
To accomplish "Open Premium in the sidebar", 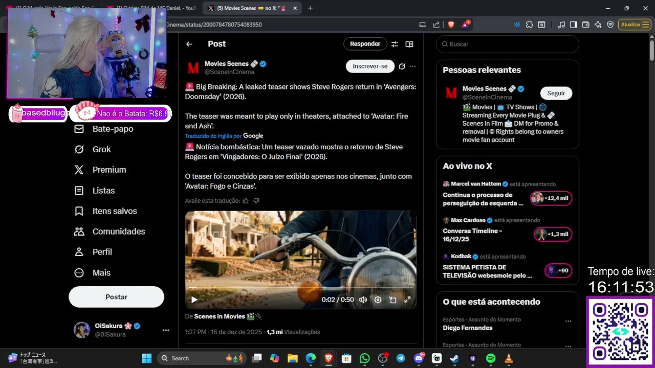I will pyautogui.click(x=100, y=170).
